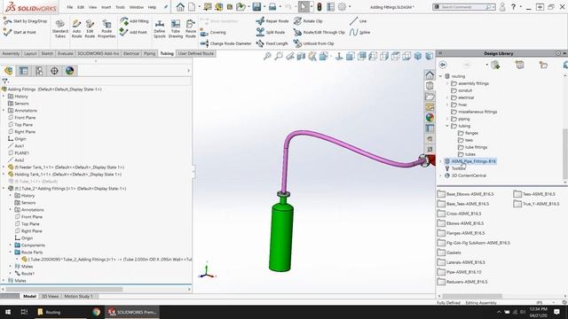Click Split Route tool
This screenshot has width=568, height=319.
(271, 32)
